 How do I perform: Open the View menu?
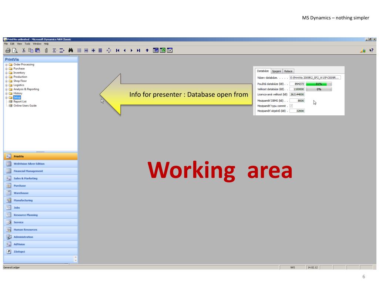click(x=19, y=44)
